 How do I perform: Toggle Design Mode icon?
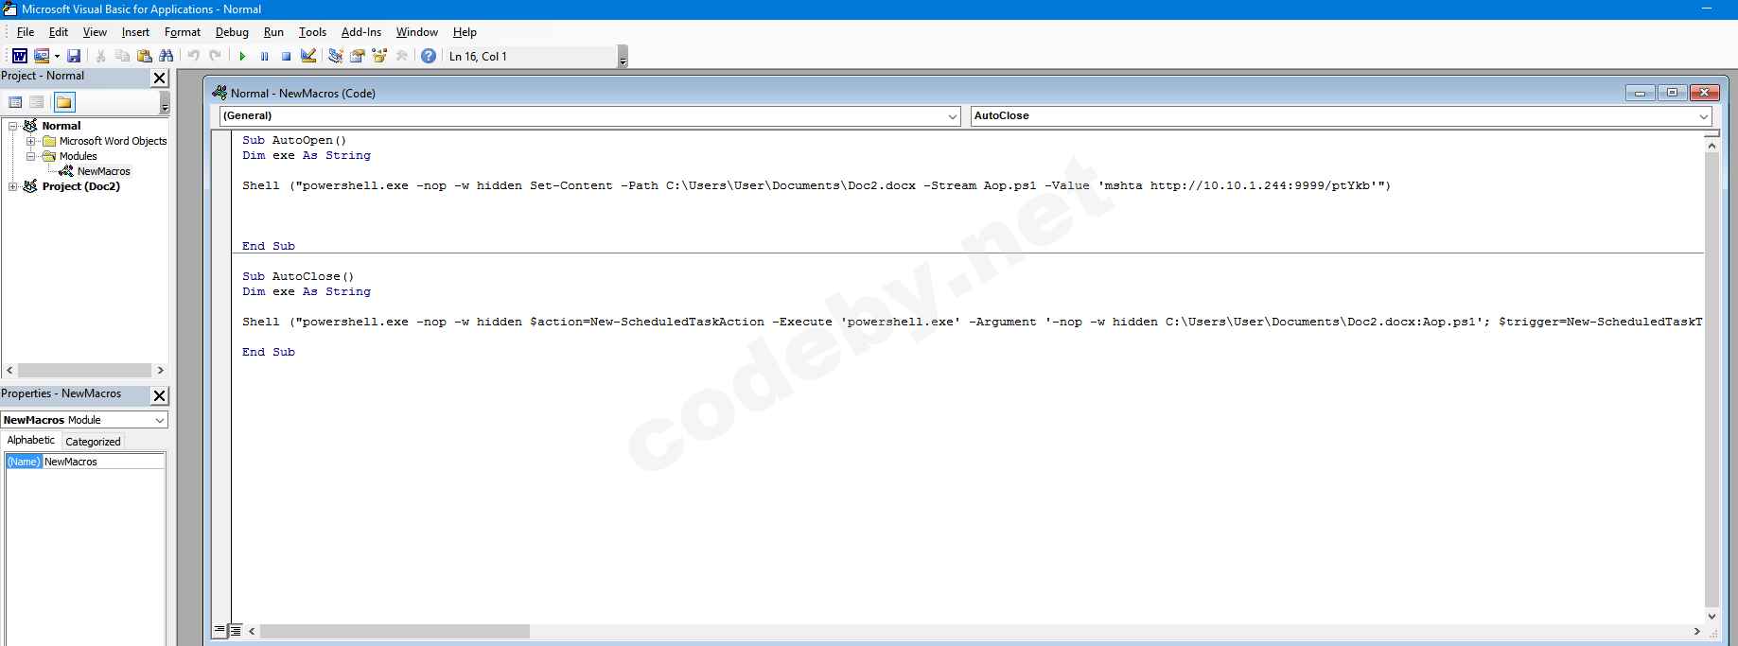tap(308, 56)
